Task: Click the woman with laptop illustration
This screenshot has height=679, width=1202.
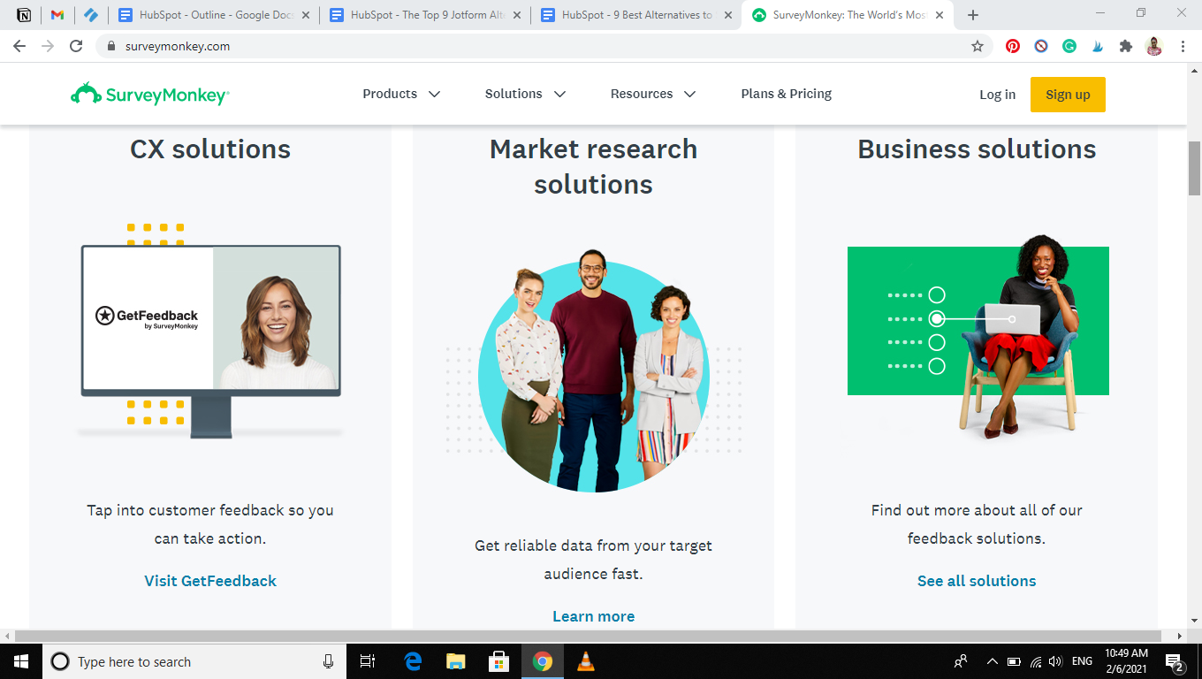Action: click(x=978, y=336)
